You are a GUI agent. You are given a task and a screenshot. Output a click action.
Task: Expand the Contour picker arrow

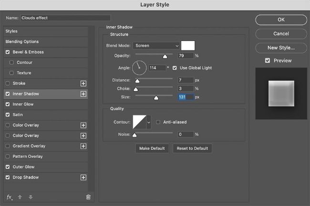point(149,122)
